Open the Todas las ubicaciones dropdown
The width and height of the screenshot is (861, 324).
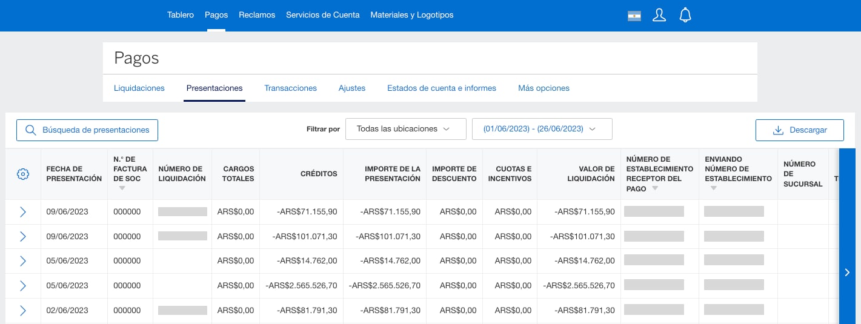[405, 129]
